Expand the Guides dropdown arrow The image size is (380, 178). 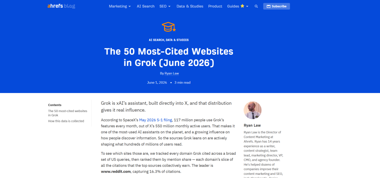tap(247, 7)
